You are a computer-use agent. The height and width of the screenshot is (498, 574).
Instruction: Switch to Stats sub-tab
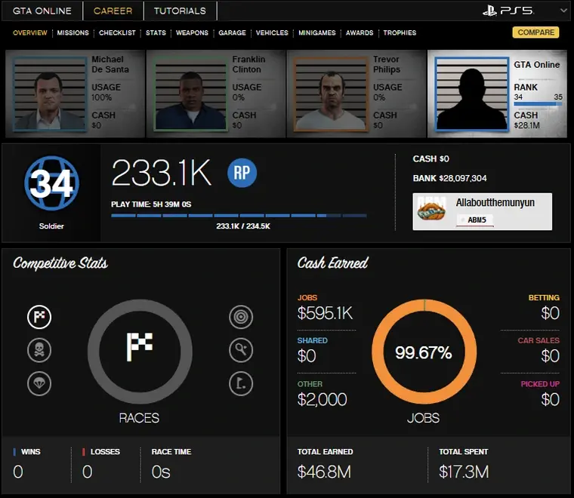pyautogui.click(x=156, y=33)
